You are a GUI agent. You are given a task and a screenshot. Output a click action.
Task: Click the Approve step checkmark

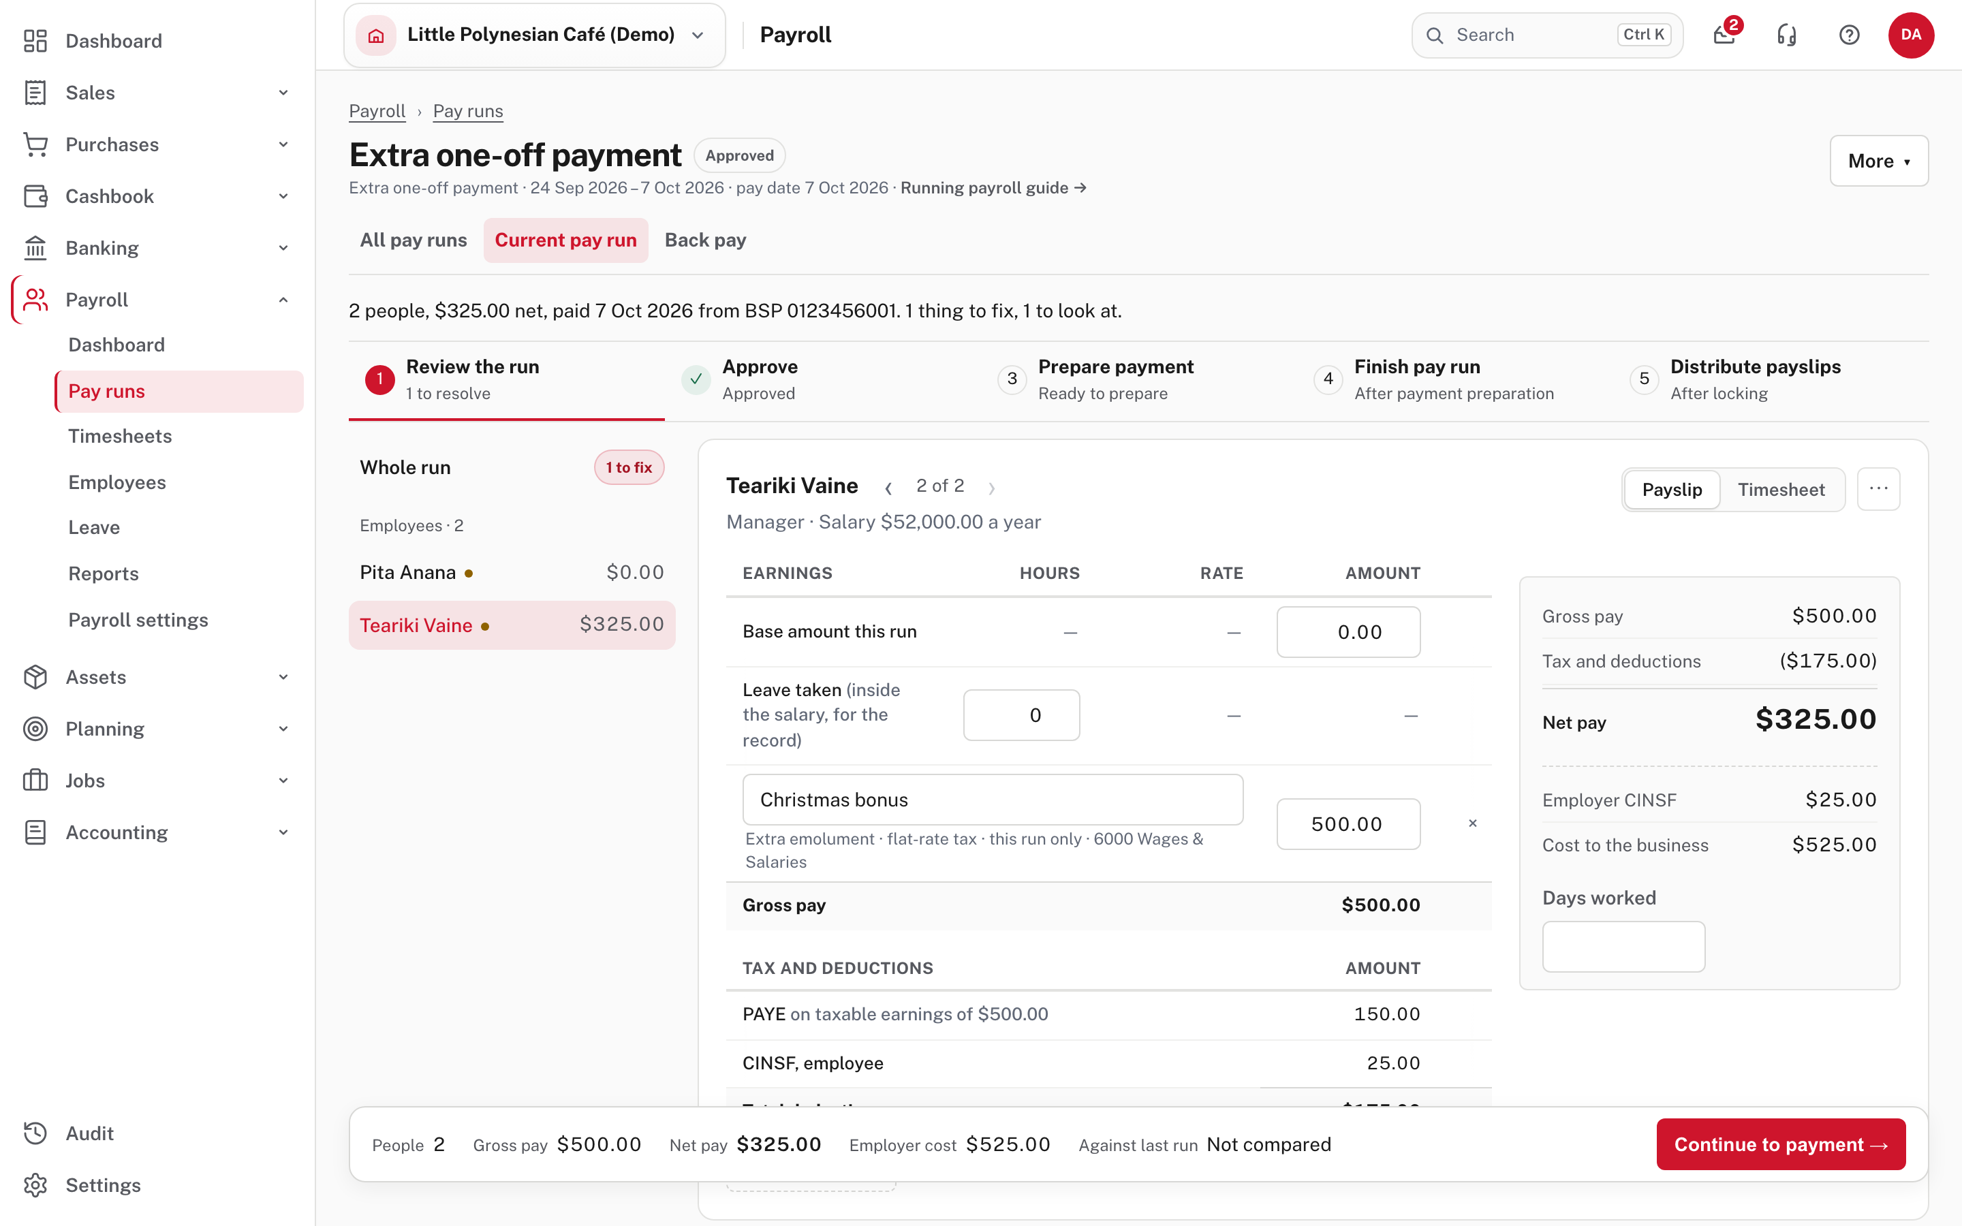[696, 379]
